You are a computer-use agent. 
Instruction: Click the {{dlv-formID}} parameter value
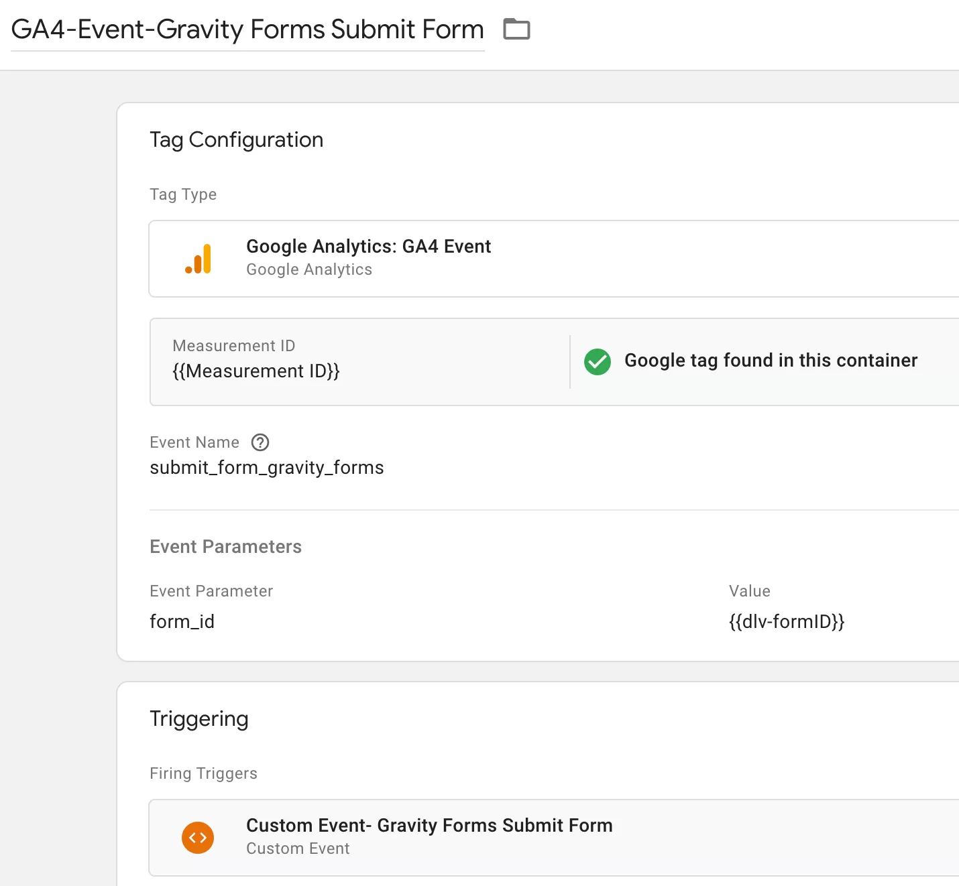787,622
